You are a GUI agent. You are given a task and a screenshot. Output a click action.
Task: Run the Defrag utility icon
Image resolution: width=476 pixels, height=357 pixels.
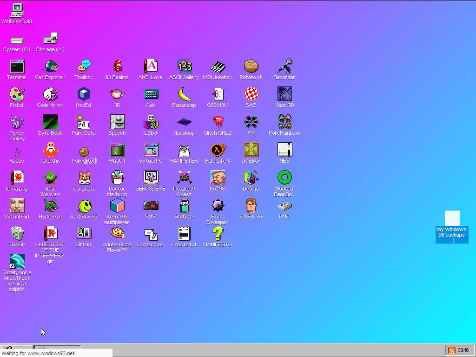251,178
